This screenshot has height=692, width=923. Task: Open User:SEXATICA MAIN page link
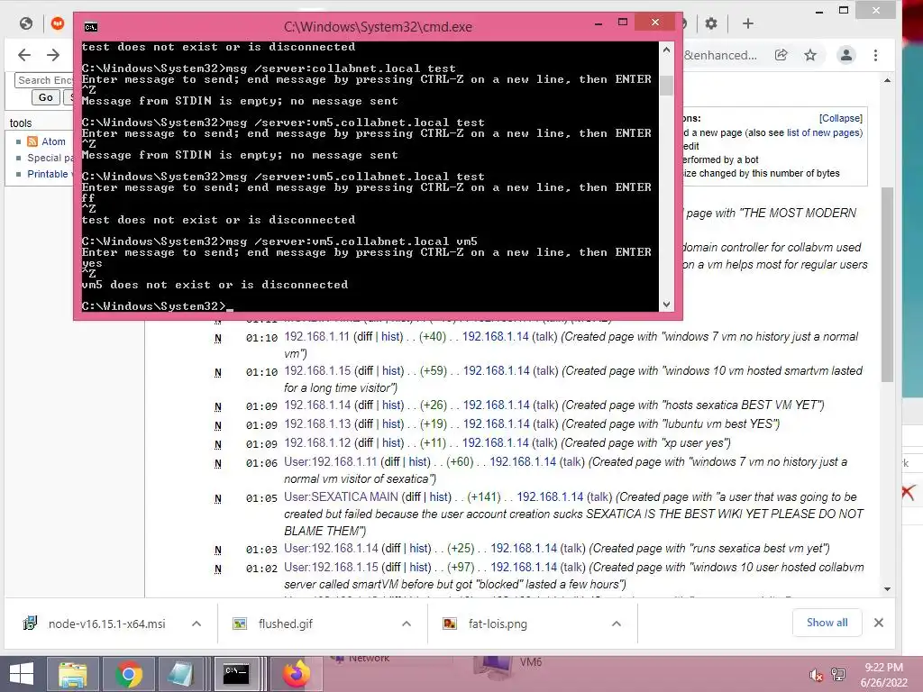click(341, 496)
